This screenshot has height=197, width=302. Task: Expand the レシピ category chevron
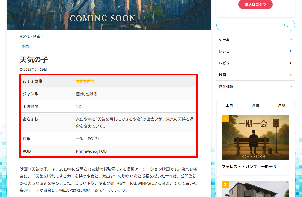291,51
